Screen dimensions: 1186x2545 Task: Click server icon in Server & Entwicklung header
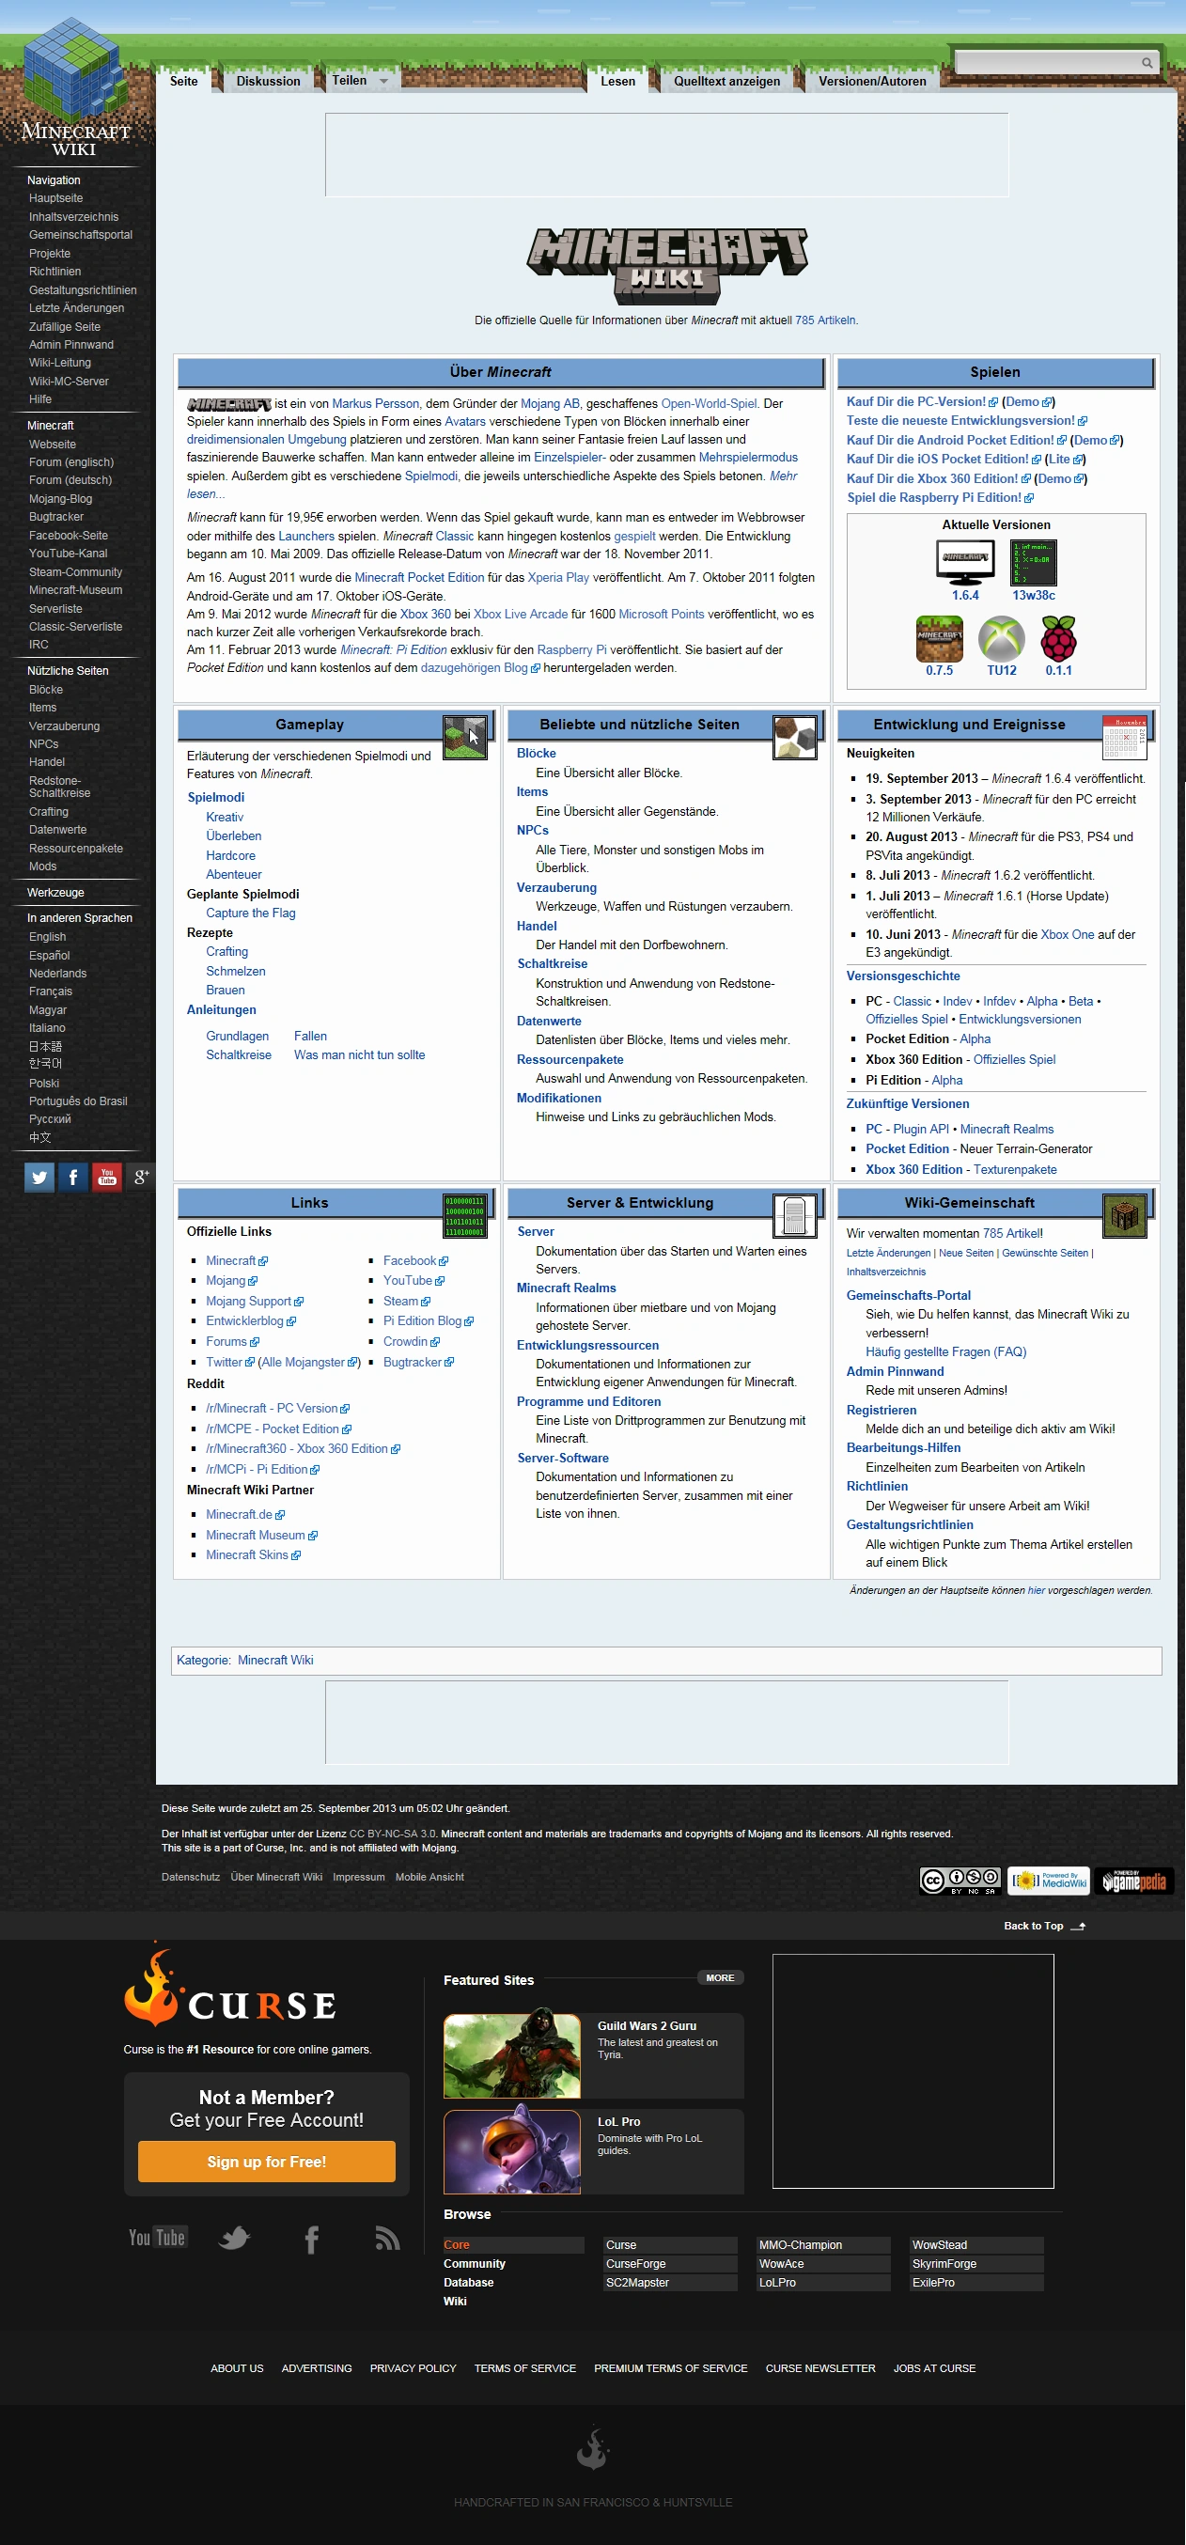[x=795, y=1215]
